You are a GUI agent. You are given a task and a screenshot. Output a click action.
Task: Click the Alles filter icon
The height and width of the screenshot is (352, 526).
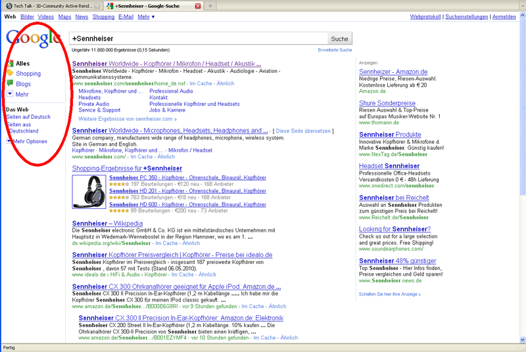11,63
